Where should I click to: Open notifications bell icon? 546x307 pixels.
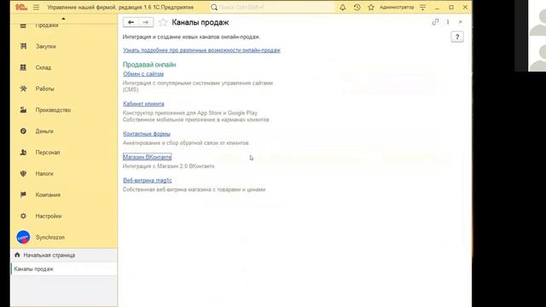[343, 7]
